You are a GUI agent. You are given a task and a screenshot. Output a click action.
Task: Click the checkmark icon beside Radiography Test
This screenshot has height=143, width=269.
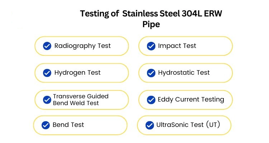(47, 46)
